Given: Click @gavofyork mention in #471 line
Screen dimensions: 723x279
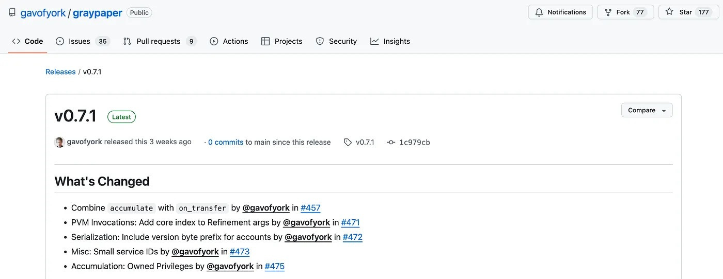Looking at the screenshot, I should (x=307, y=222).
